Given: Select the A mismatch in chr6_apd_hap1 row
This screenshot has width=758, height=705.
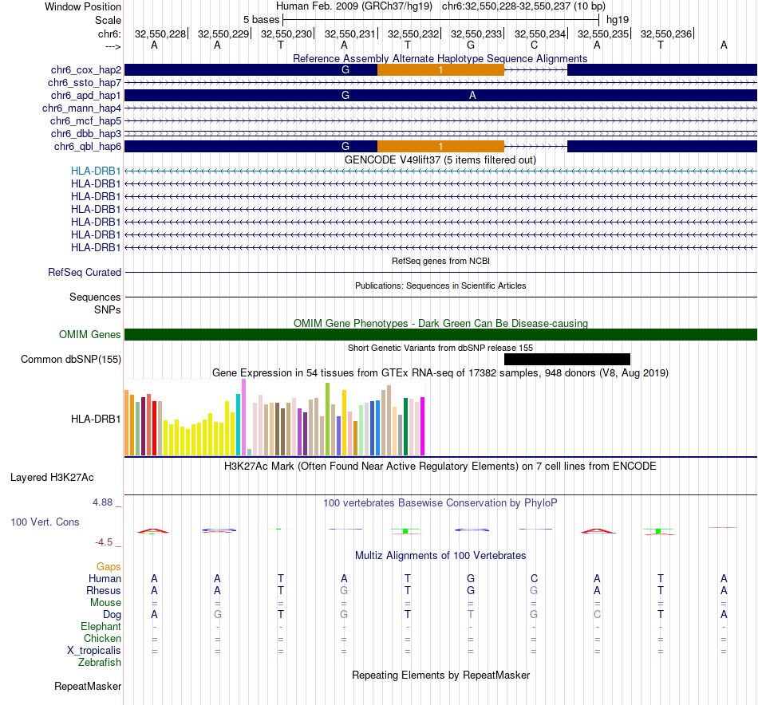Looking at the screenshot, I should (472, 96).
